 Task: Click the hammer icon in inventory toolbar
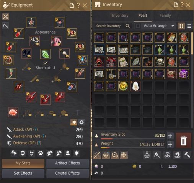(187, 155)
